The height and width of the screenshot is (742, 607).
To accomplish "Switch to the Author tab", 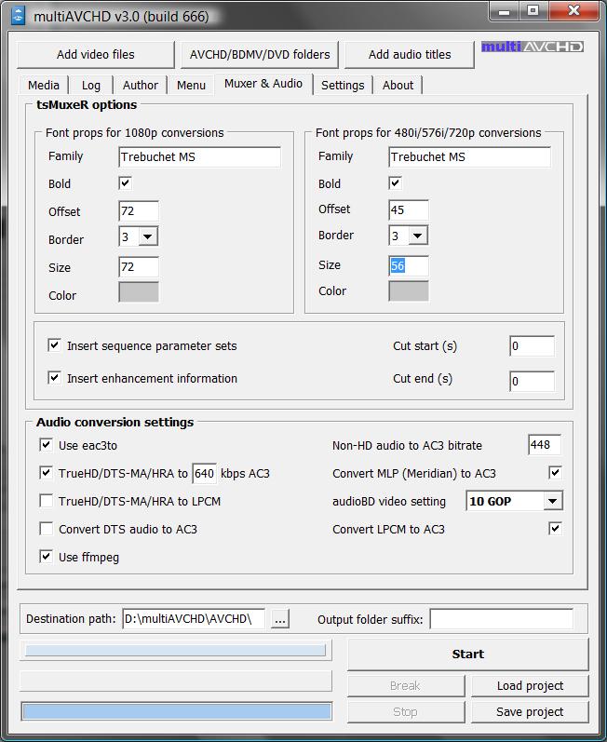I will pos(140,86).
